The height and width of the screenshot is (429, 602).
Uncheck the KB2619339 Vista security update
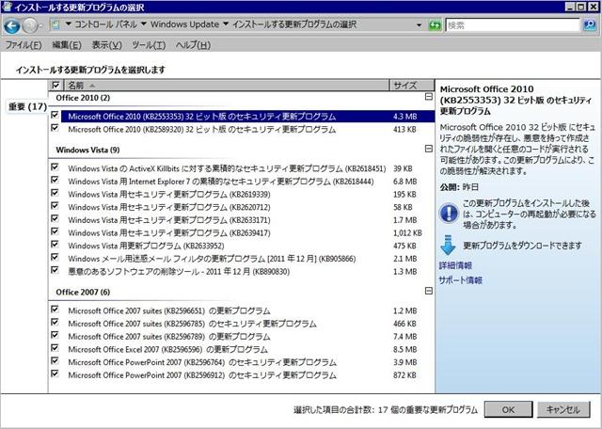click(55, 193)
